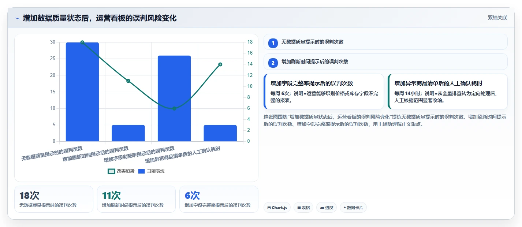Click the 11次 stat card
The image size is (522, 227).
click(x=137, y=199)
